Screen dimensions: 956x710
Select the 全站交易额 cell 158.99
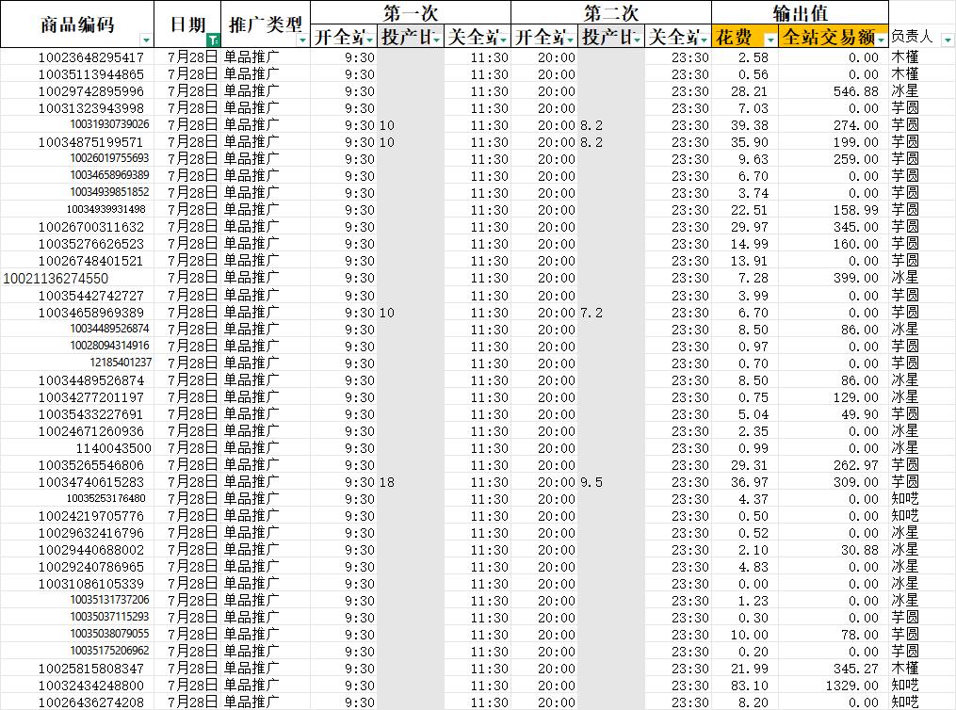point(834,210)
